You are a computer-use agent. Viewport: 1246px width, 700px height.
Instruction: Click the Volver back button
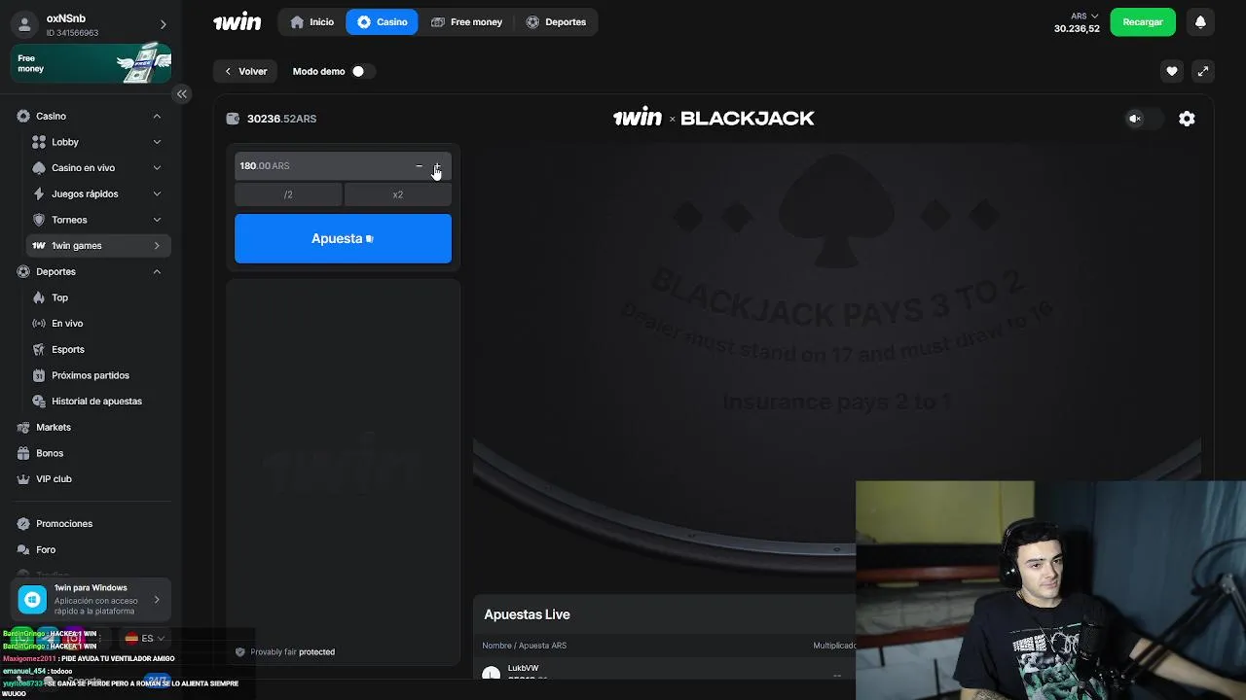(x=245, y=71)
